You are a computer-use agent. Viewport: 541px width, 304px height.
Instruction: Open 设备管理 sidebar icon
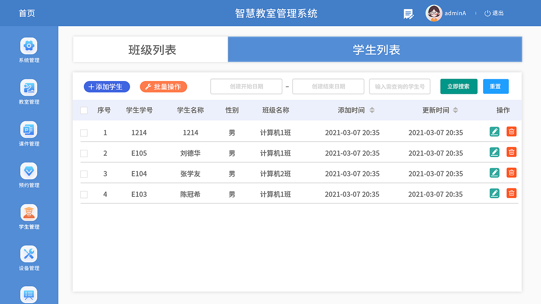point(29,254)
